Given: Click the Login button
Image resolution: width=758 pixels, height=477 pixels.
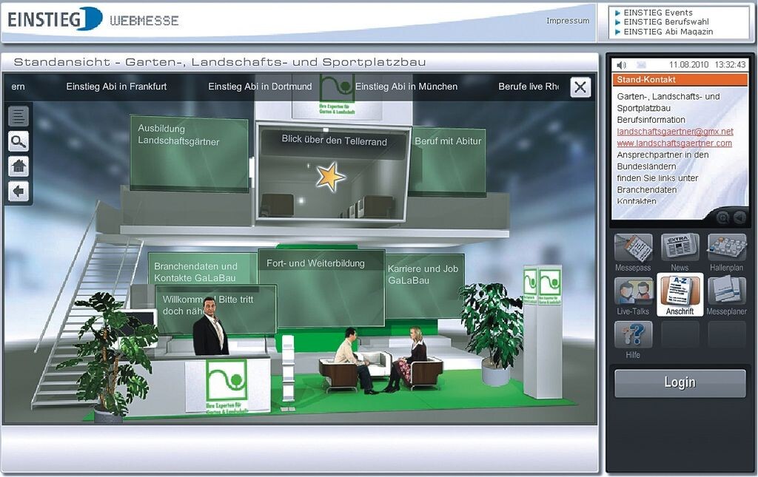Looking at the screenshot, I should 680,383.
